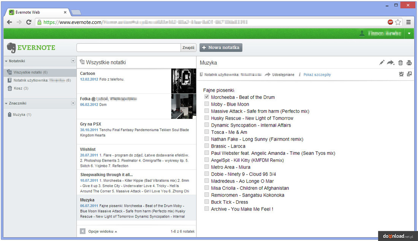Open a new browser tab

(76, 12)
